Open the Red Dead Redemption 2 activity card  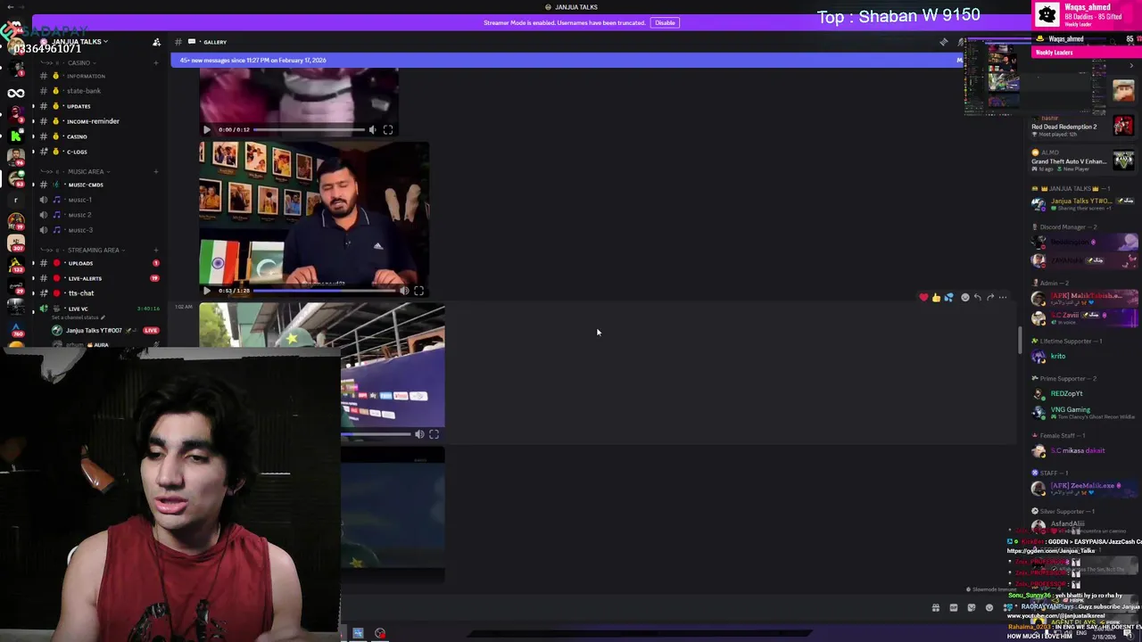click(x=1082, y=126)
